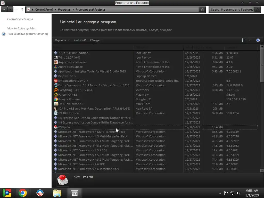This screenshot has height=198, width=264.
Task: Click the clock showing 9:58 AM
Action: coord(252,191)
